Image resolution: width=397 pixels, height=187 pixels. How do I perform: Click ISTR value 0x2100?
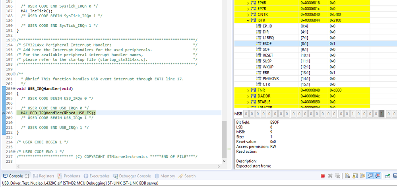click(x=335, y=20)
